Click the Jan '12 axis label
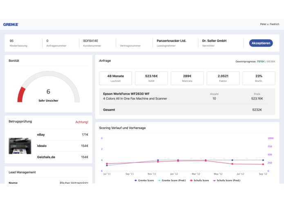 [x=174, y=174]
